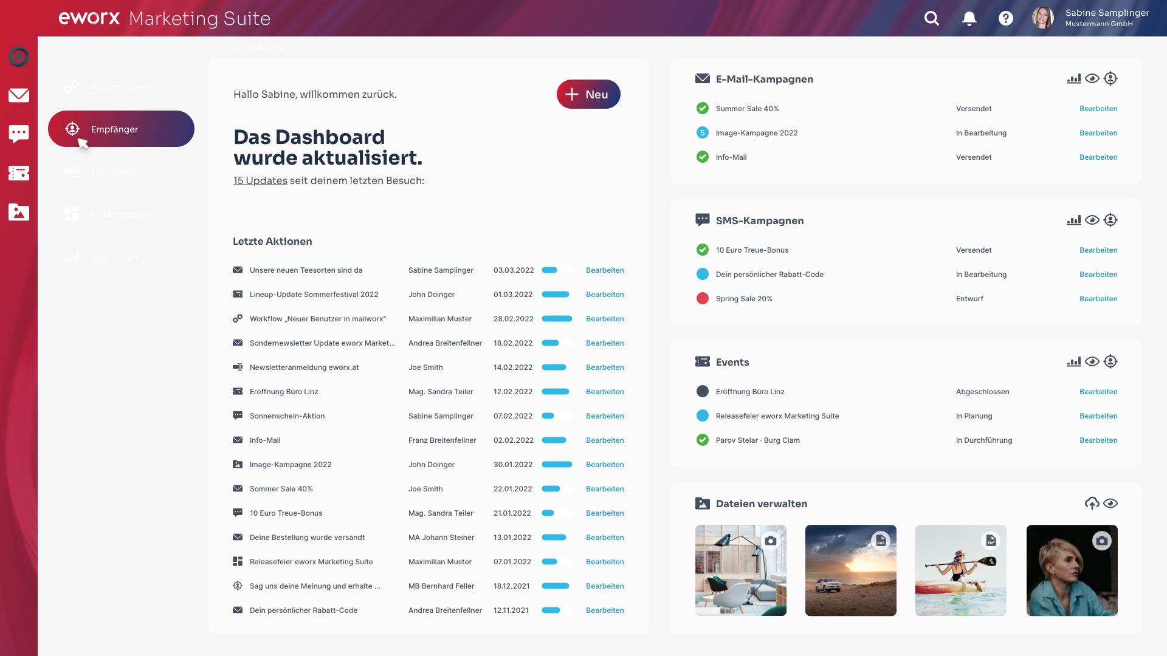Click upload cloud icon in Dateien verwalten
This screenshot has height=656, width=1167.
click(1092, 504)
